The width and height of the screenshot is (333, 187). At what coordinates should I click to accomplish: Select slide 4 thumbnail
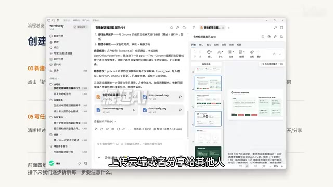tap(208, 84)
